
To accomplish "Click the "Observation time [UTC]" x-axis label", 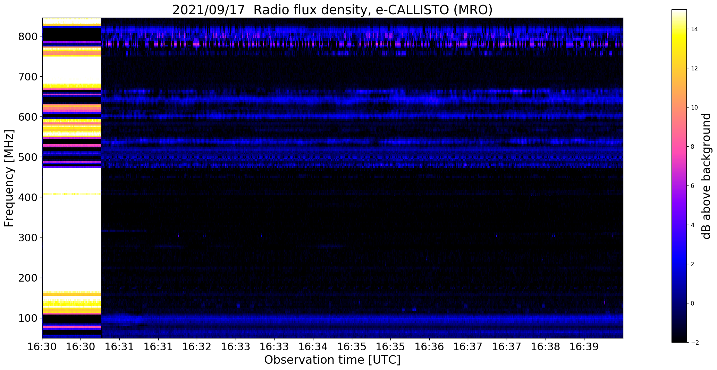I will pos(332,360).
